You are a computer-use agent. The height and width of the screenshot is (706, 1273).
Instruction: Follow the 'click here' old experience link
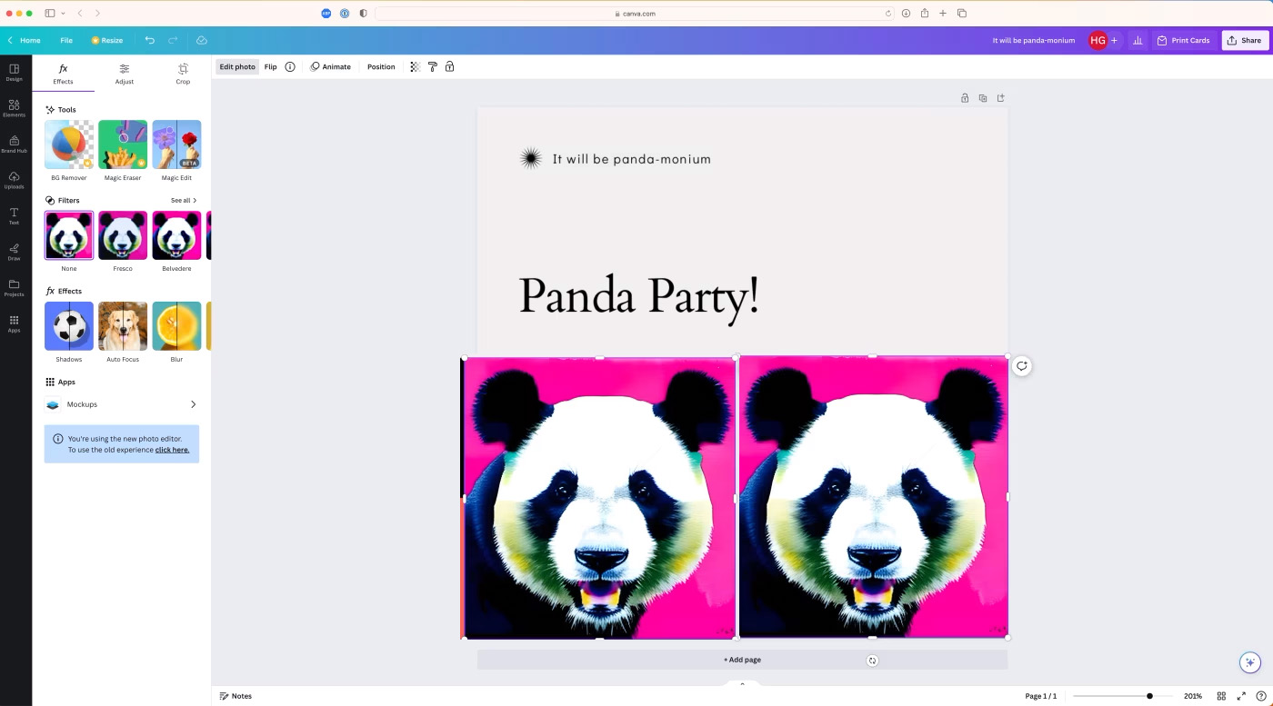[x=172, y=450]
